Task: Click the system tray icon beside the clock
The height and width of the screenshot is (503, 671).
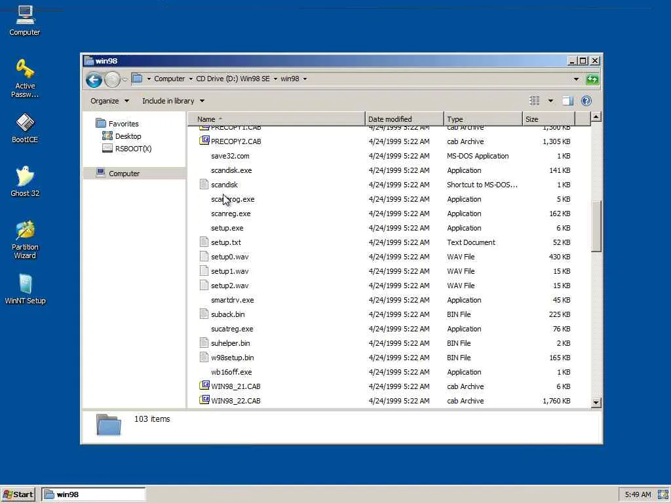Action: pyautogui.click(x=662, y=494)
